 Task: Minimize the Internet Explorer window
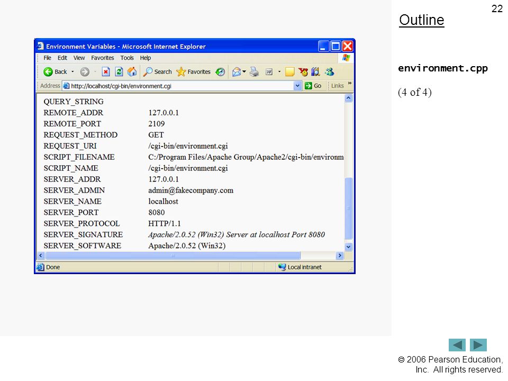tap(323, 47)
